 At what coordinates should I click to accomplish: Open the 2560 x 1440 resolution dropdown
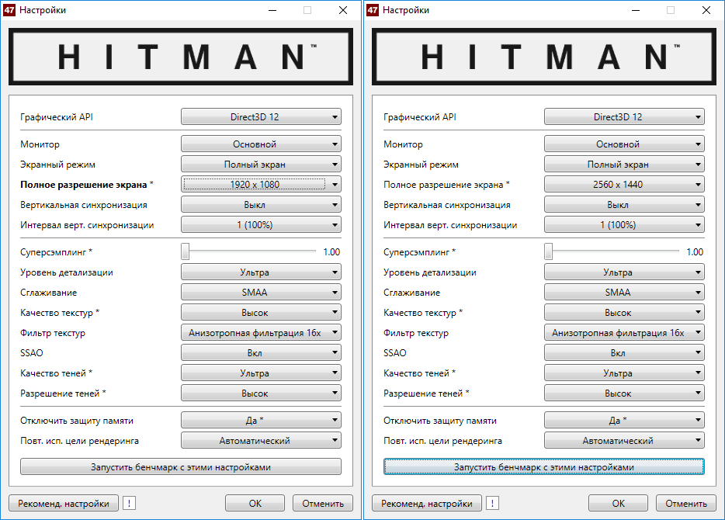625,185
